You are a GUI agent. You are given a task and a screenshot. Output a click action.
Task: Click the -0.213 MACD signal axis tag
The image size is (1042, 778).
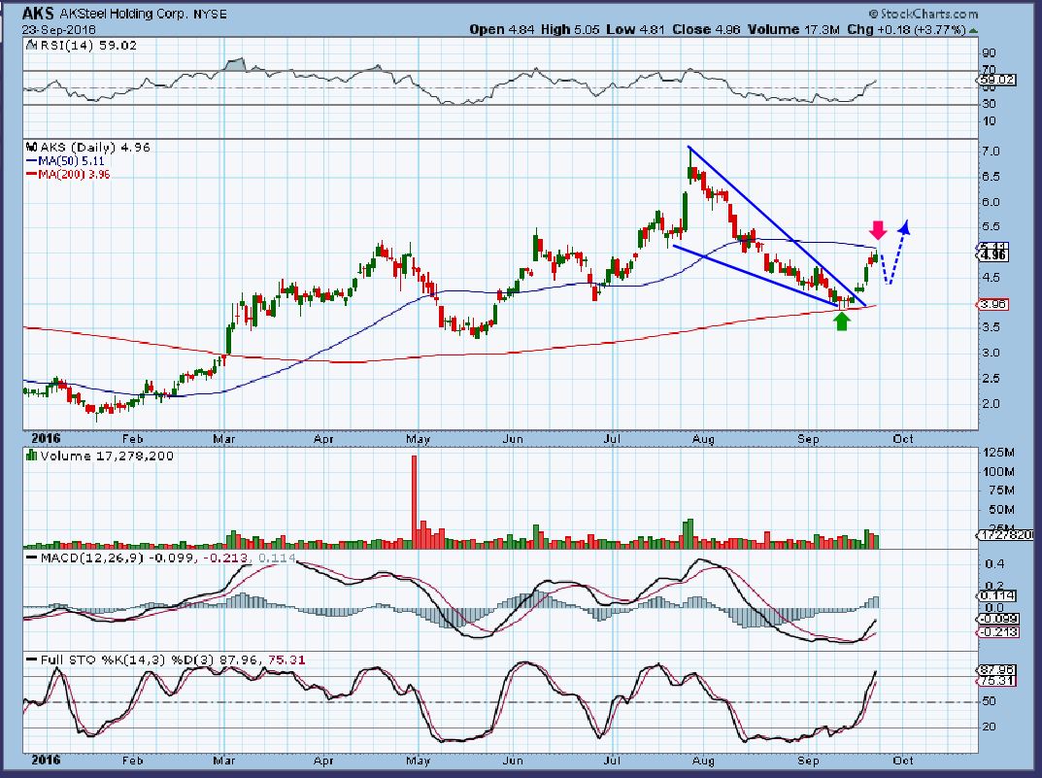(x=999, y=632)
